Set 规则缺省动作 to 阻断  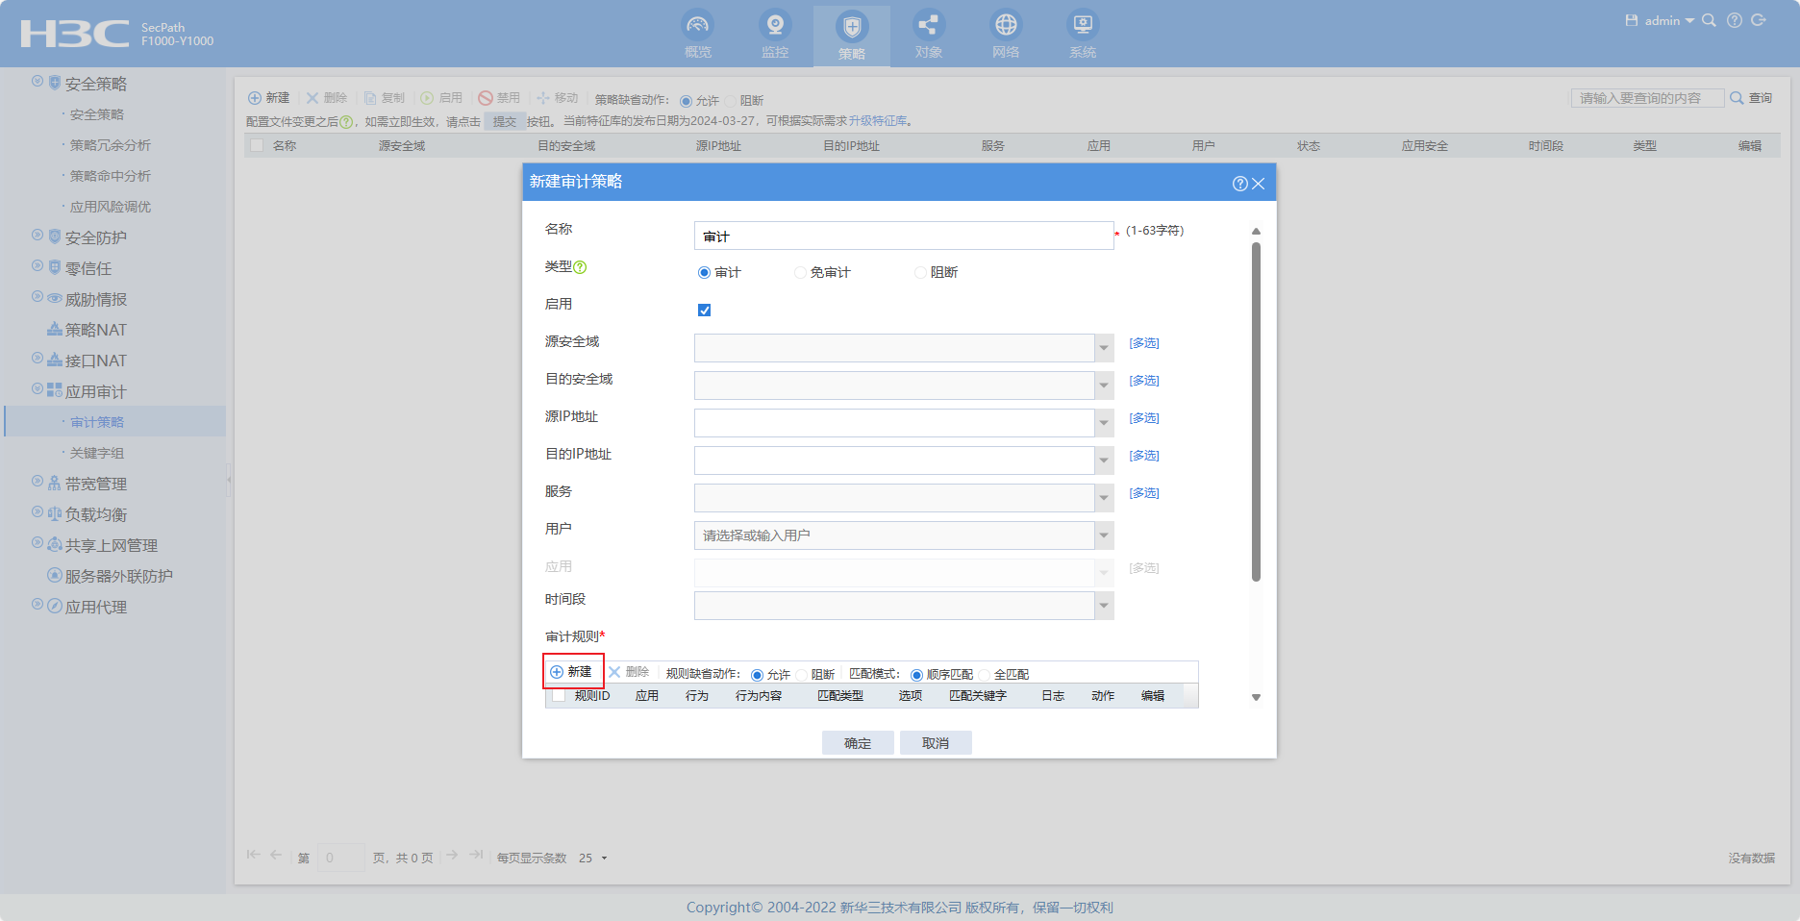(801, 675)
